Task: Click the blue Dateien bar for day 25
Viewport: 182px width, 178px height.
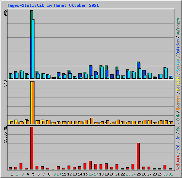Action: coord(139,66)
